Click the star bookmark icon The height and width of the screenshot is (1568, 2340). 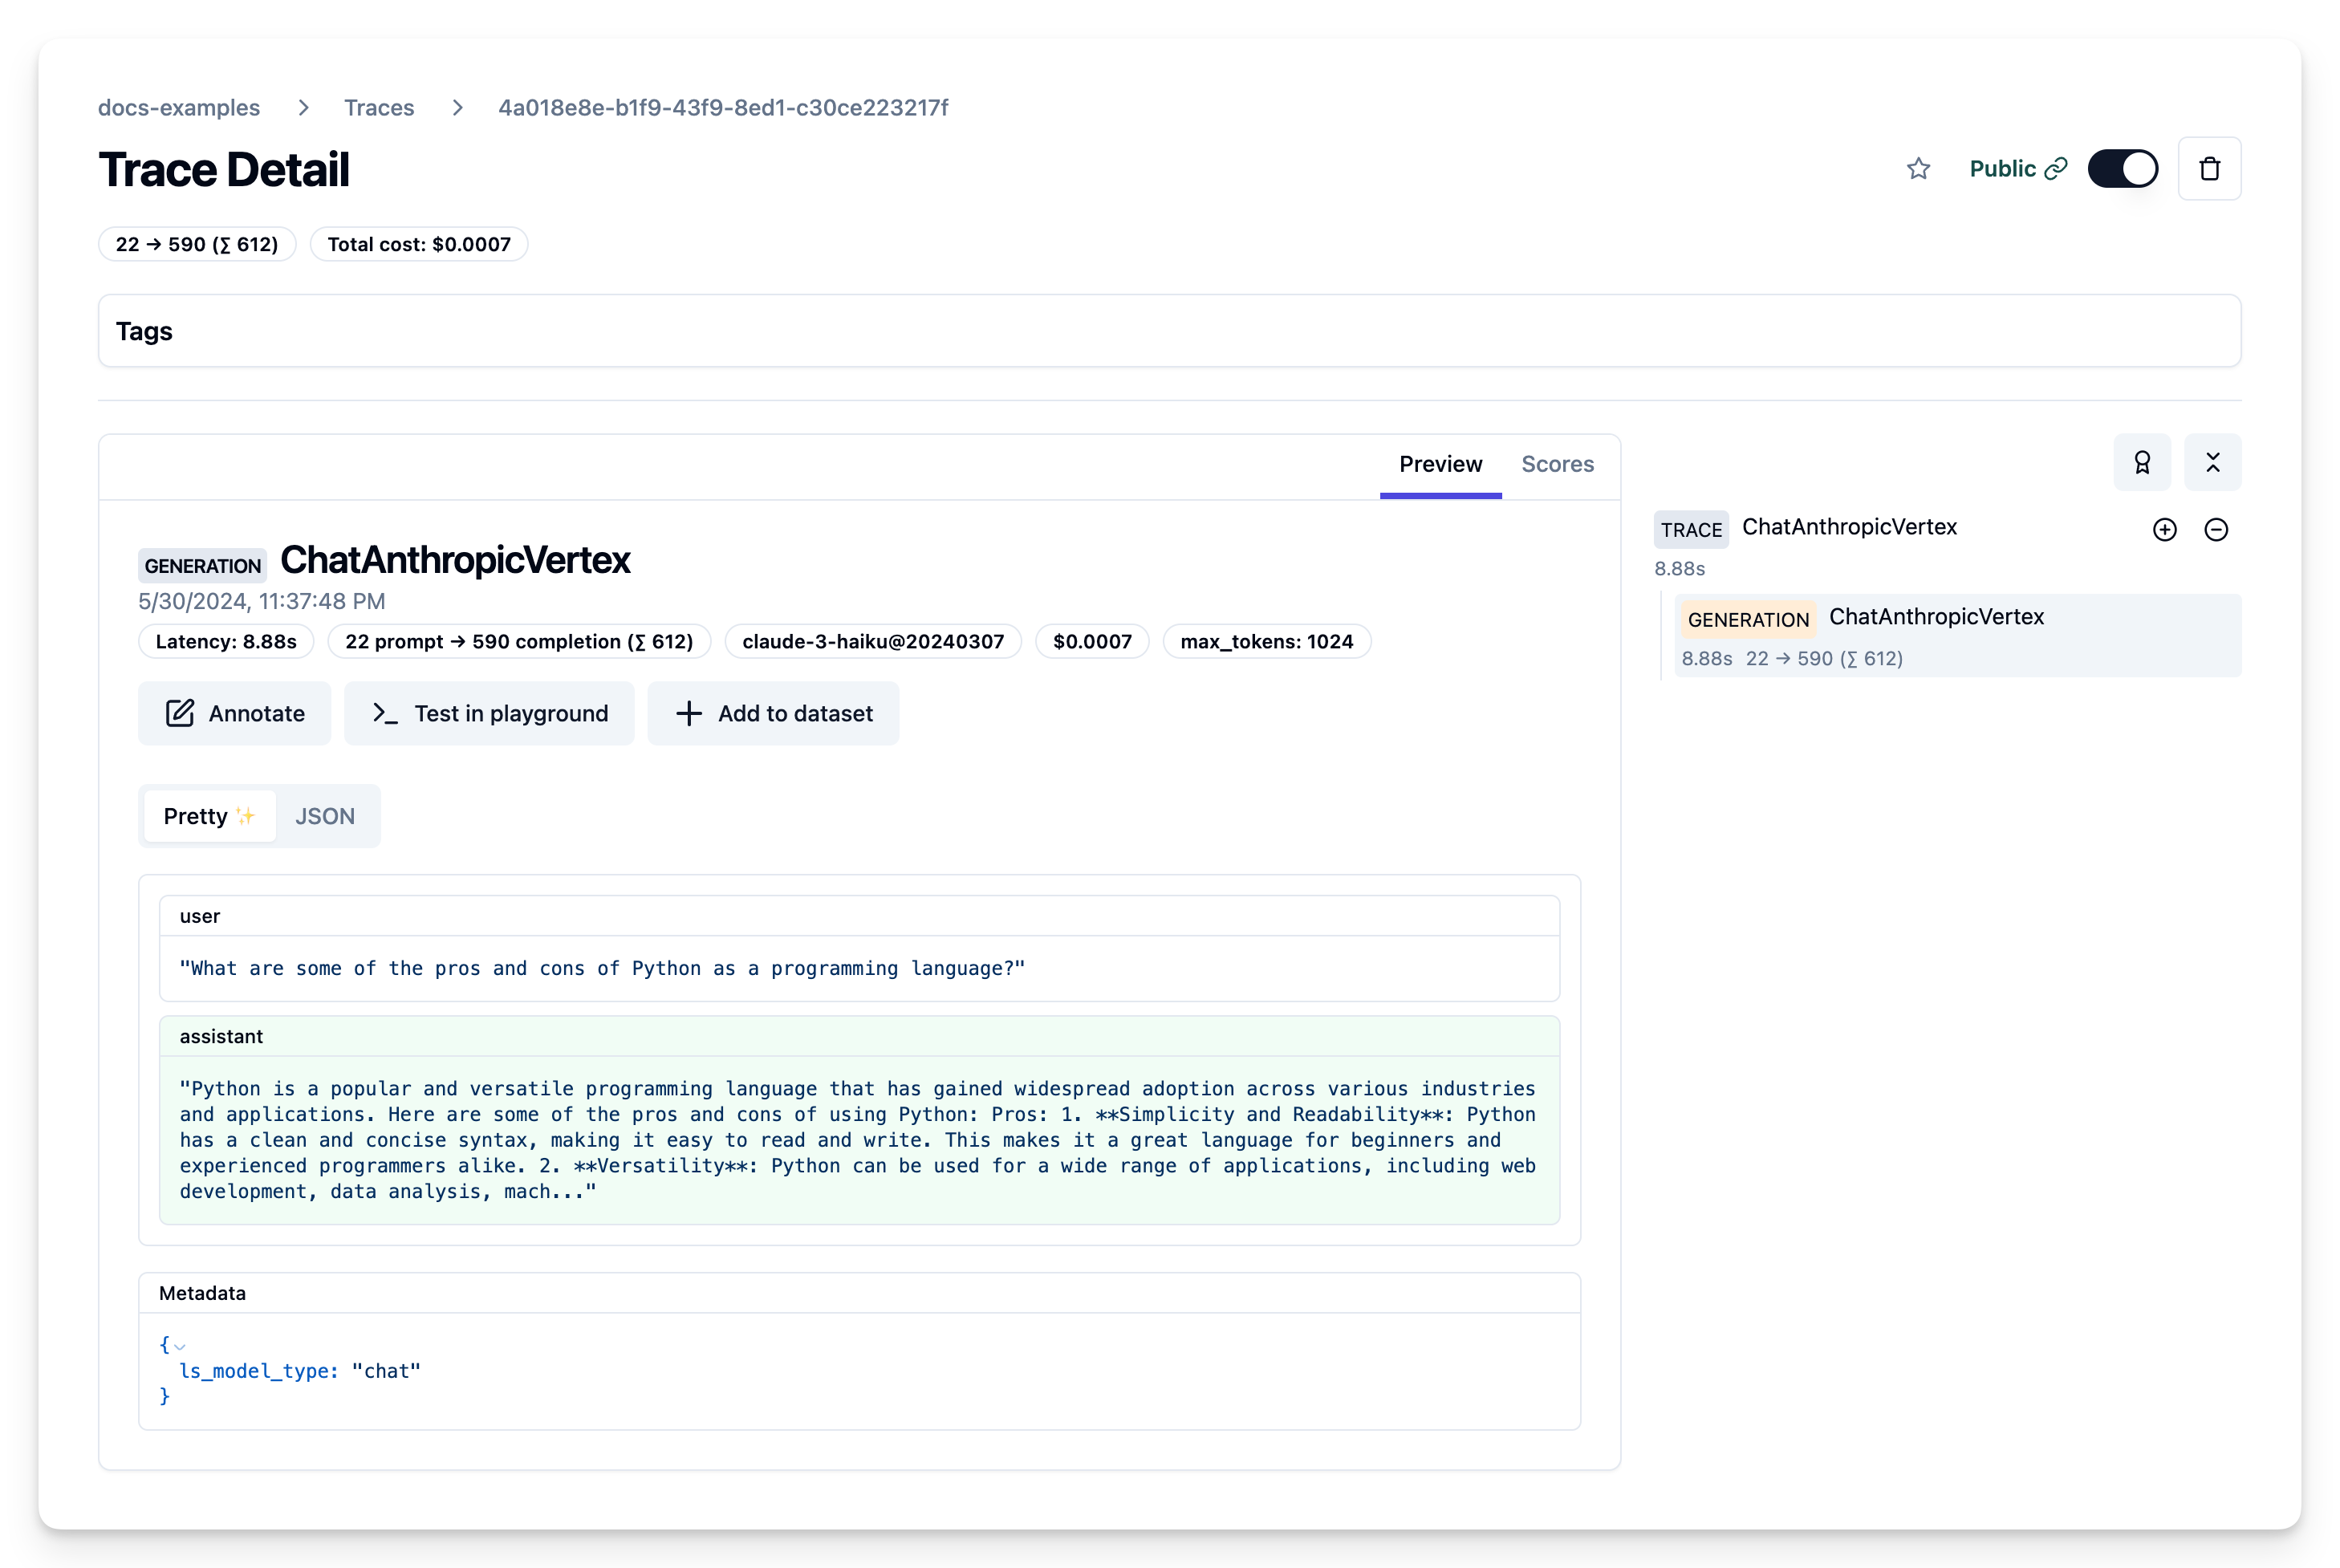1917,169
